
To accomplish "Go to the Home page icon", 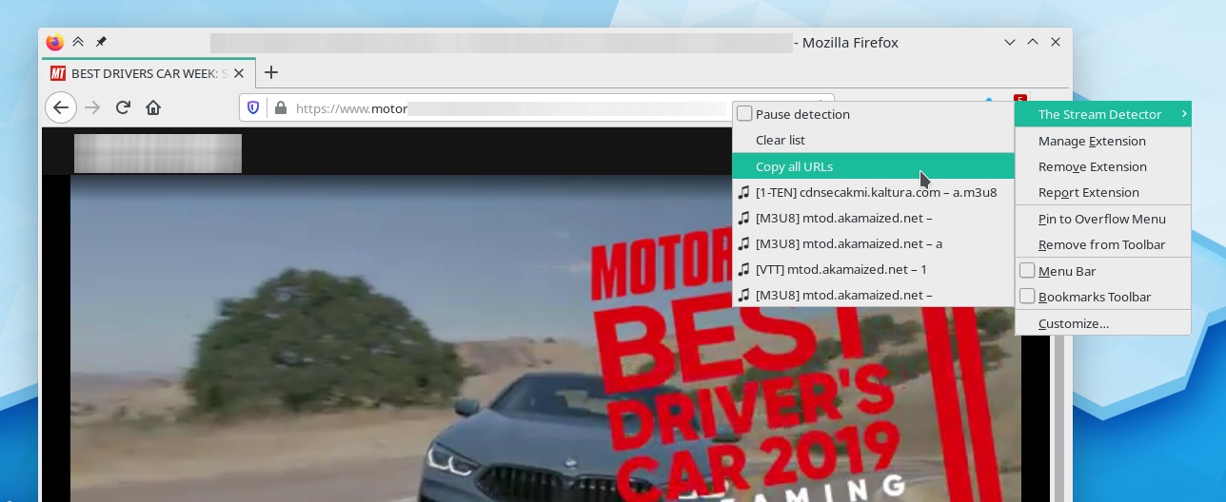I will click(x=153, y=107).
